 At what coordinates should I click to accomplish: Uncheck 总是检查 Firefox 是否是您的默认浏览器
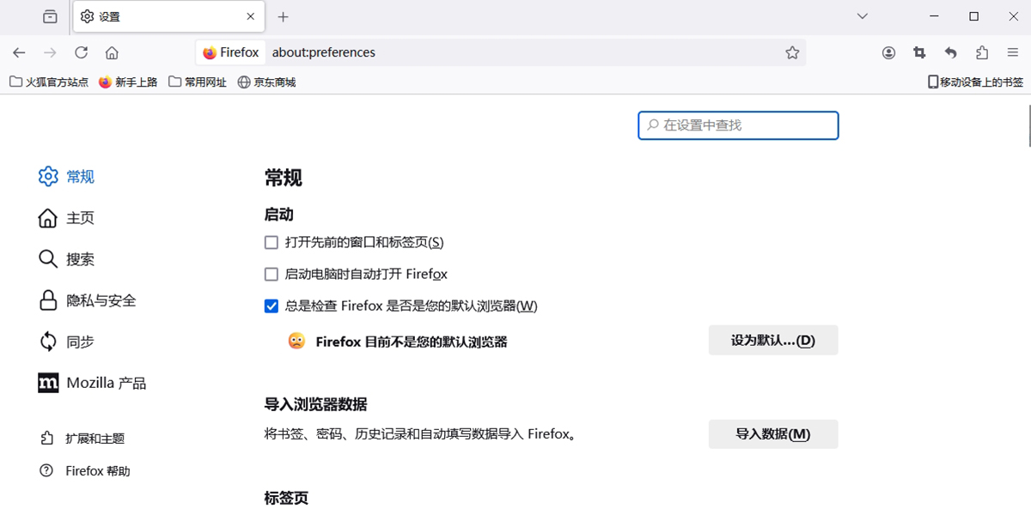271,306
